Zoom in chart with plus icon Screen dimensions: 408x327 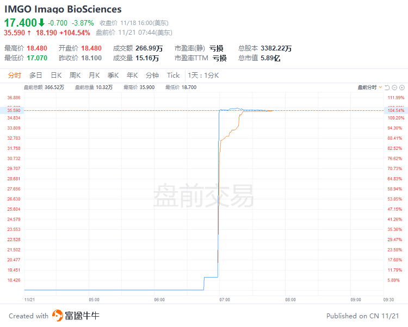[x=402, y=87]
